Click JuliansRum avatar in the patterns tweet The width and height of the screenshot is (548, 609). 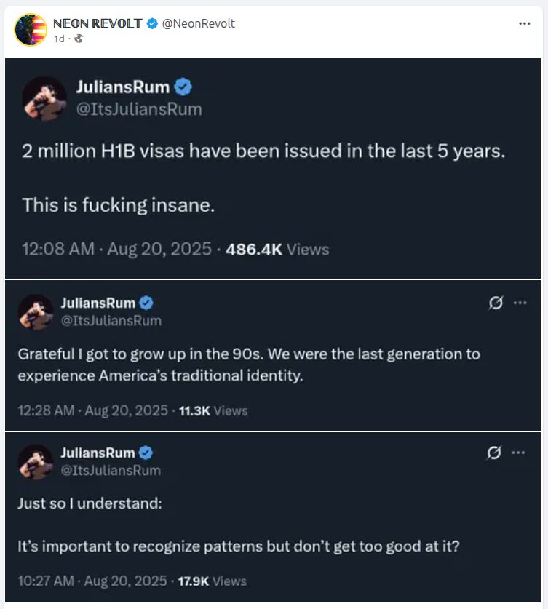pos(36,461)
